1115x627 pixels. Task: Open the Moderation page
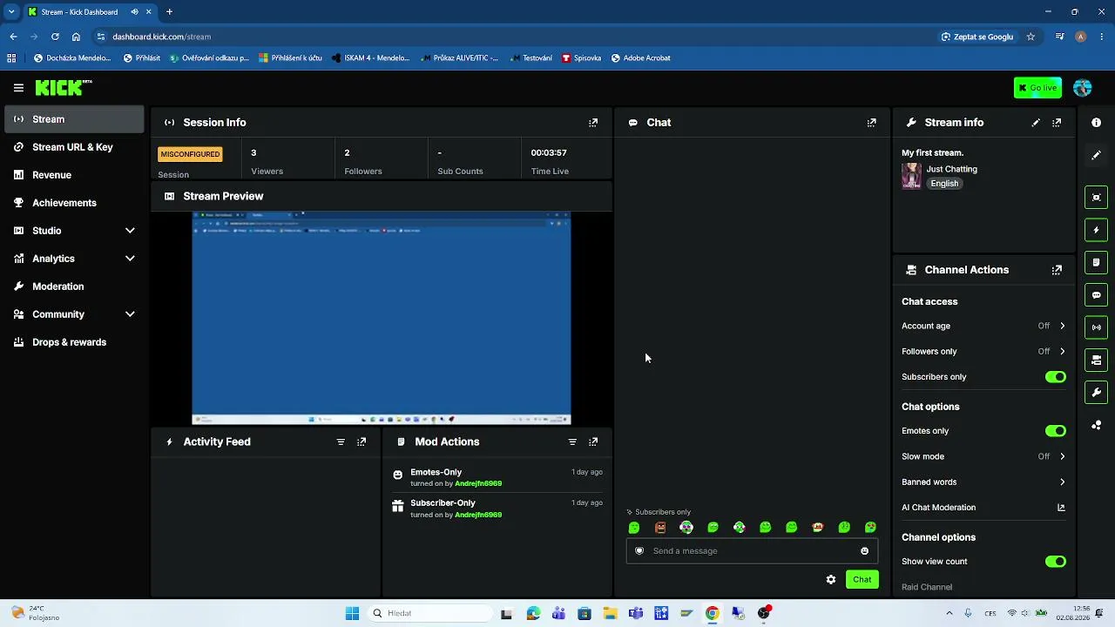coord(74,287)
